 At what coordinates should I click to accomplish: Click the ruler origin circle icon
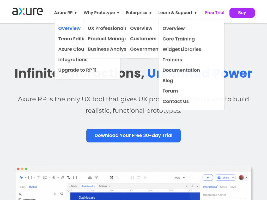[x=69, y=190]
